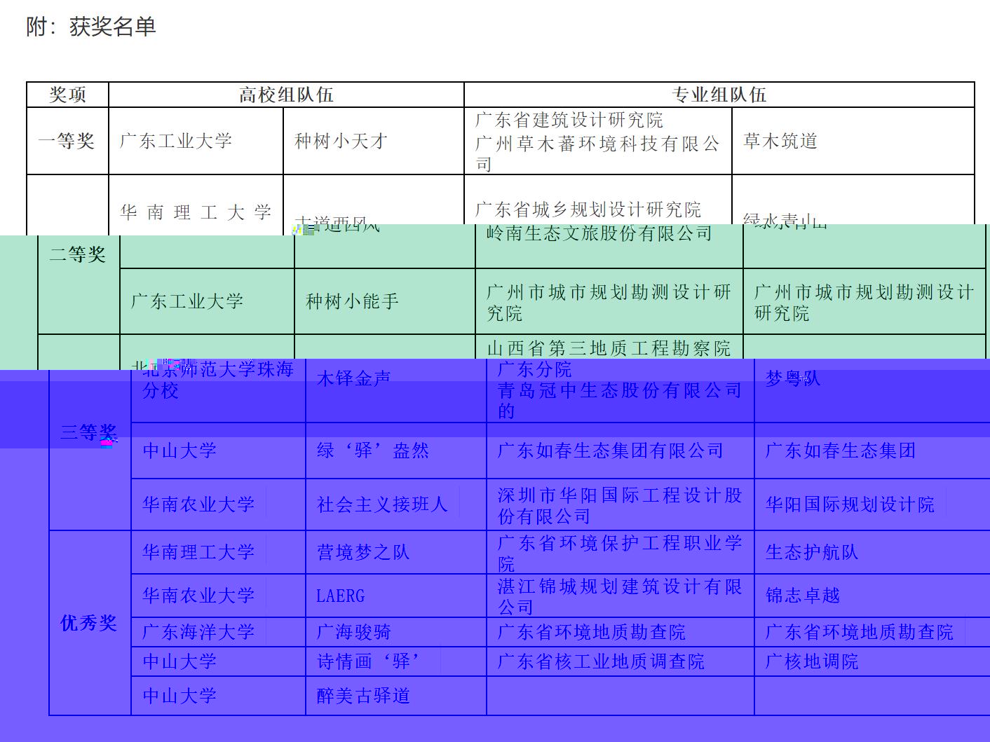Image resolution: width=990 pixels, height=742 pixels.
Task: Click 青岛冠中生态股份有限公司 text
Action: [620, 390]
